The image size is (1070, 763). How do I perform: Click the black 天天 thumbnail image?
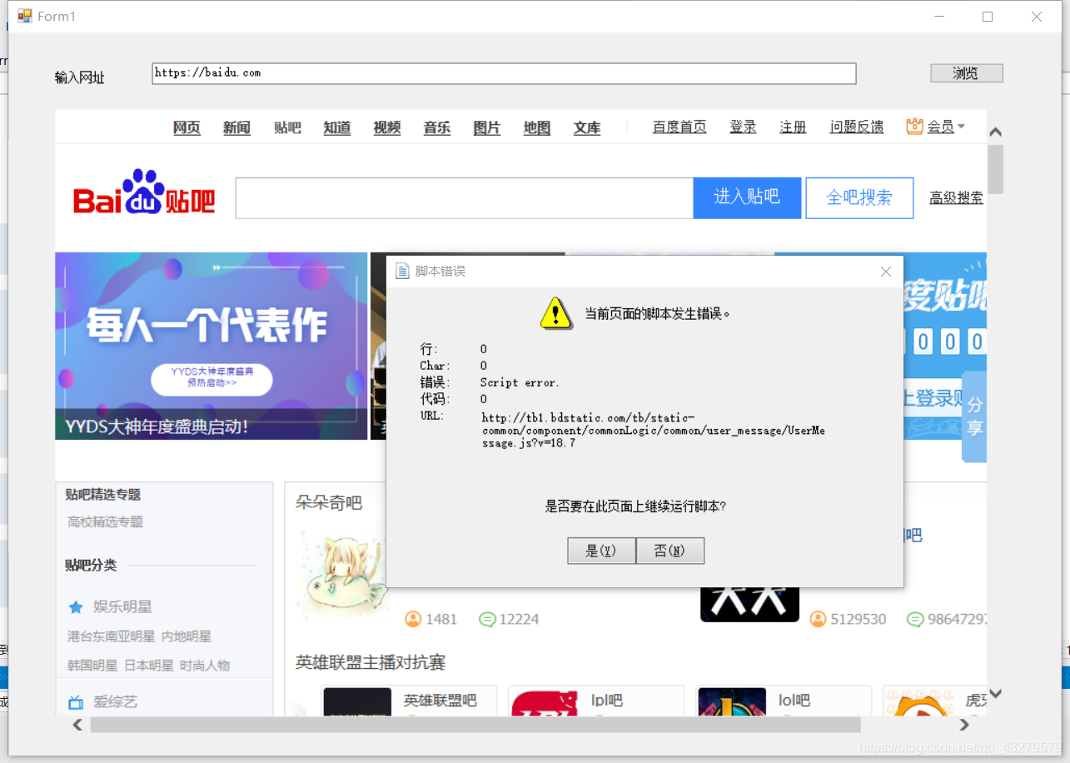click(749, 604)
